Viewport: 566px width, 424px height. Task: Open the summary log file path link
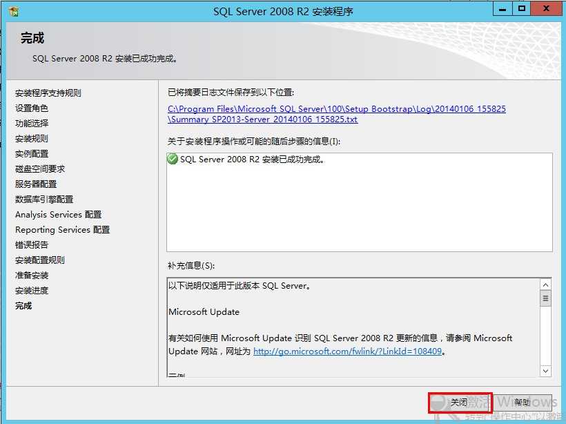tap(336, 114)
